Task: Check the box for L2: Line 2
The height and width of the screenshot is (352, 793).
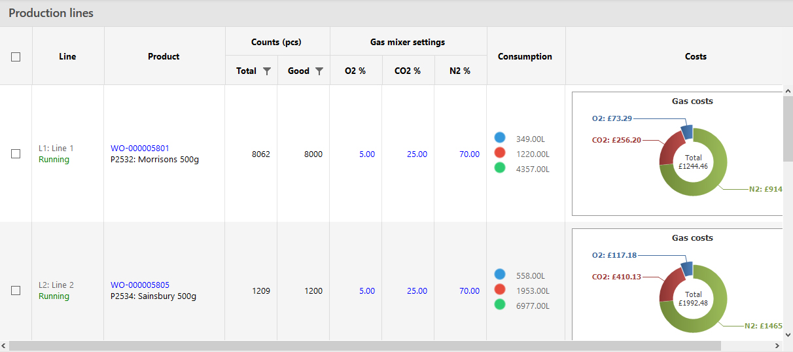Action: [x=16, y=290]
